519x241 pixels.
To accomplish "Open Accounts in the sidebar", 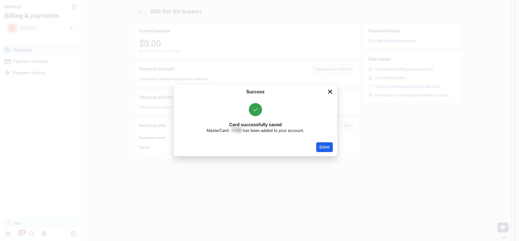I will pyautogui.click(x=41, y=50).
